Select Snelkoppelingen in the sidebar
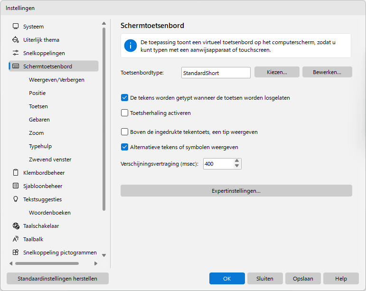The height and width of the screenshot is (291, 366). 54,53
